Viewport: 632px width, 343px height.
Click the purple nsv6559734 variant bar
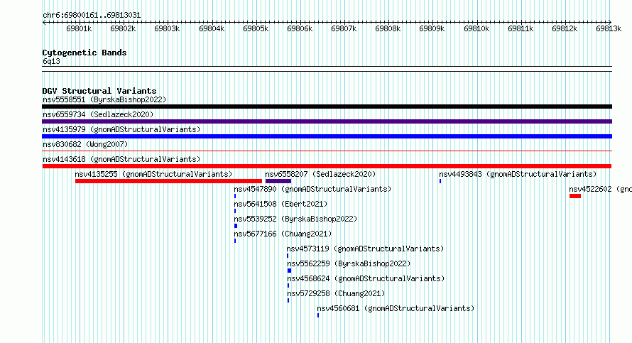point(327,121)
